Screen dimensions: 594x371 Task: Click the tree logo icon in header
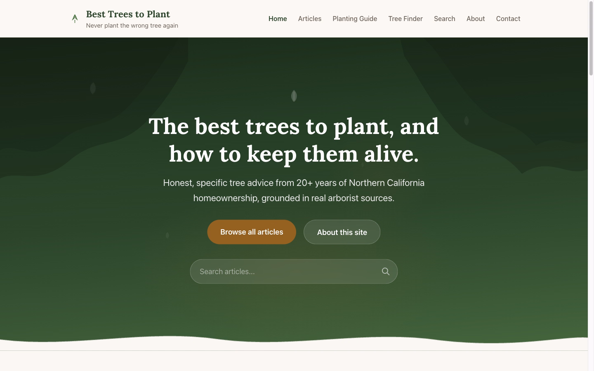click(x=75, y=19)
